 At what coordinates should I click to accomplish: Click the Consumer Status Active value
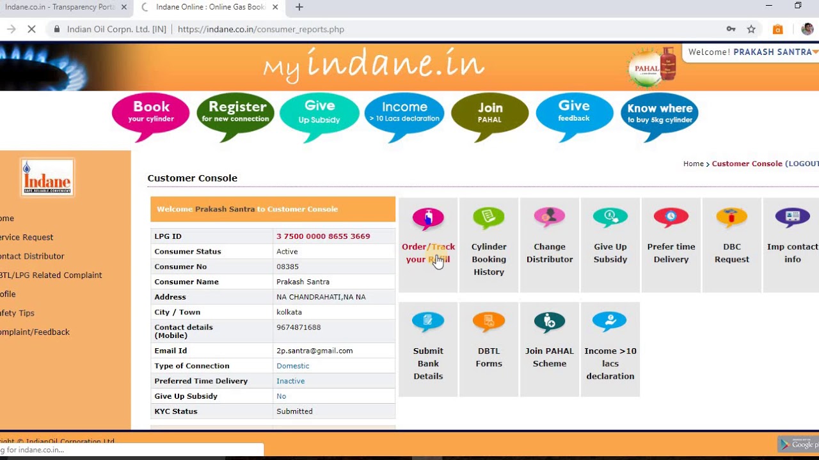[x=287, y=252]
